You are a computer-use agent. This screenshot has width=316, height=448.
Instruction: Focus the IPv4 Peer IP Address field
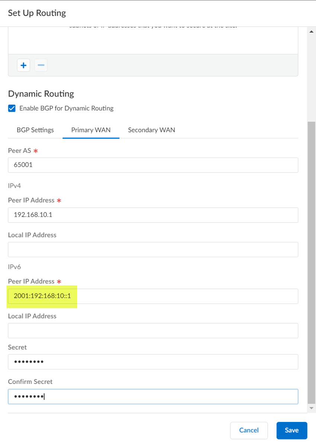click(x=153, y=215)
